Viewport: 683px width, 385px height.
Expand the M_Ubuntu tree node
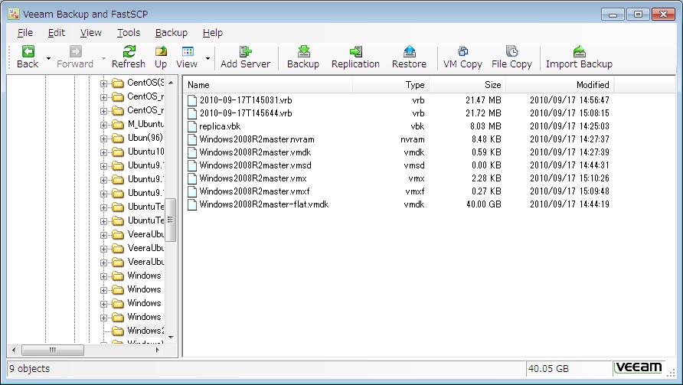(x=103, y=125)
